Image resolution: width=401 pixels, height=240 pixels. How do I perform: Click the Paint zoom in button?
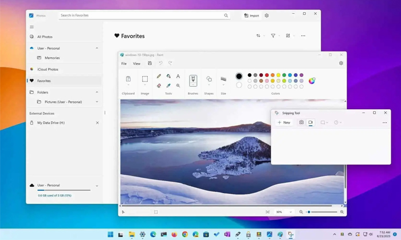tap(342, 212)
